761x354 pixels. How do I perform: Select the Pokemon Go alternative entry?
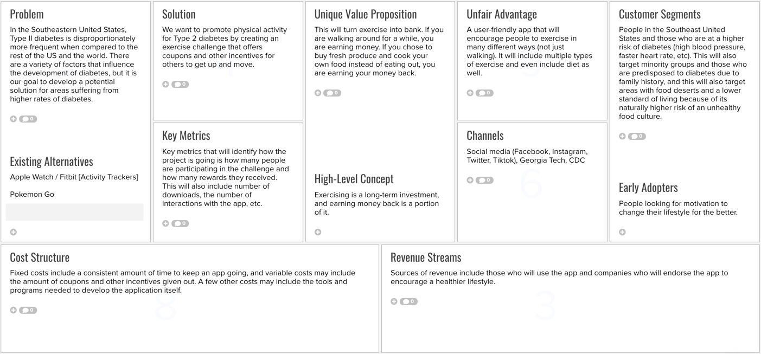pyautogui.click(x=31, y=194)
